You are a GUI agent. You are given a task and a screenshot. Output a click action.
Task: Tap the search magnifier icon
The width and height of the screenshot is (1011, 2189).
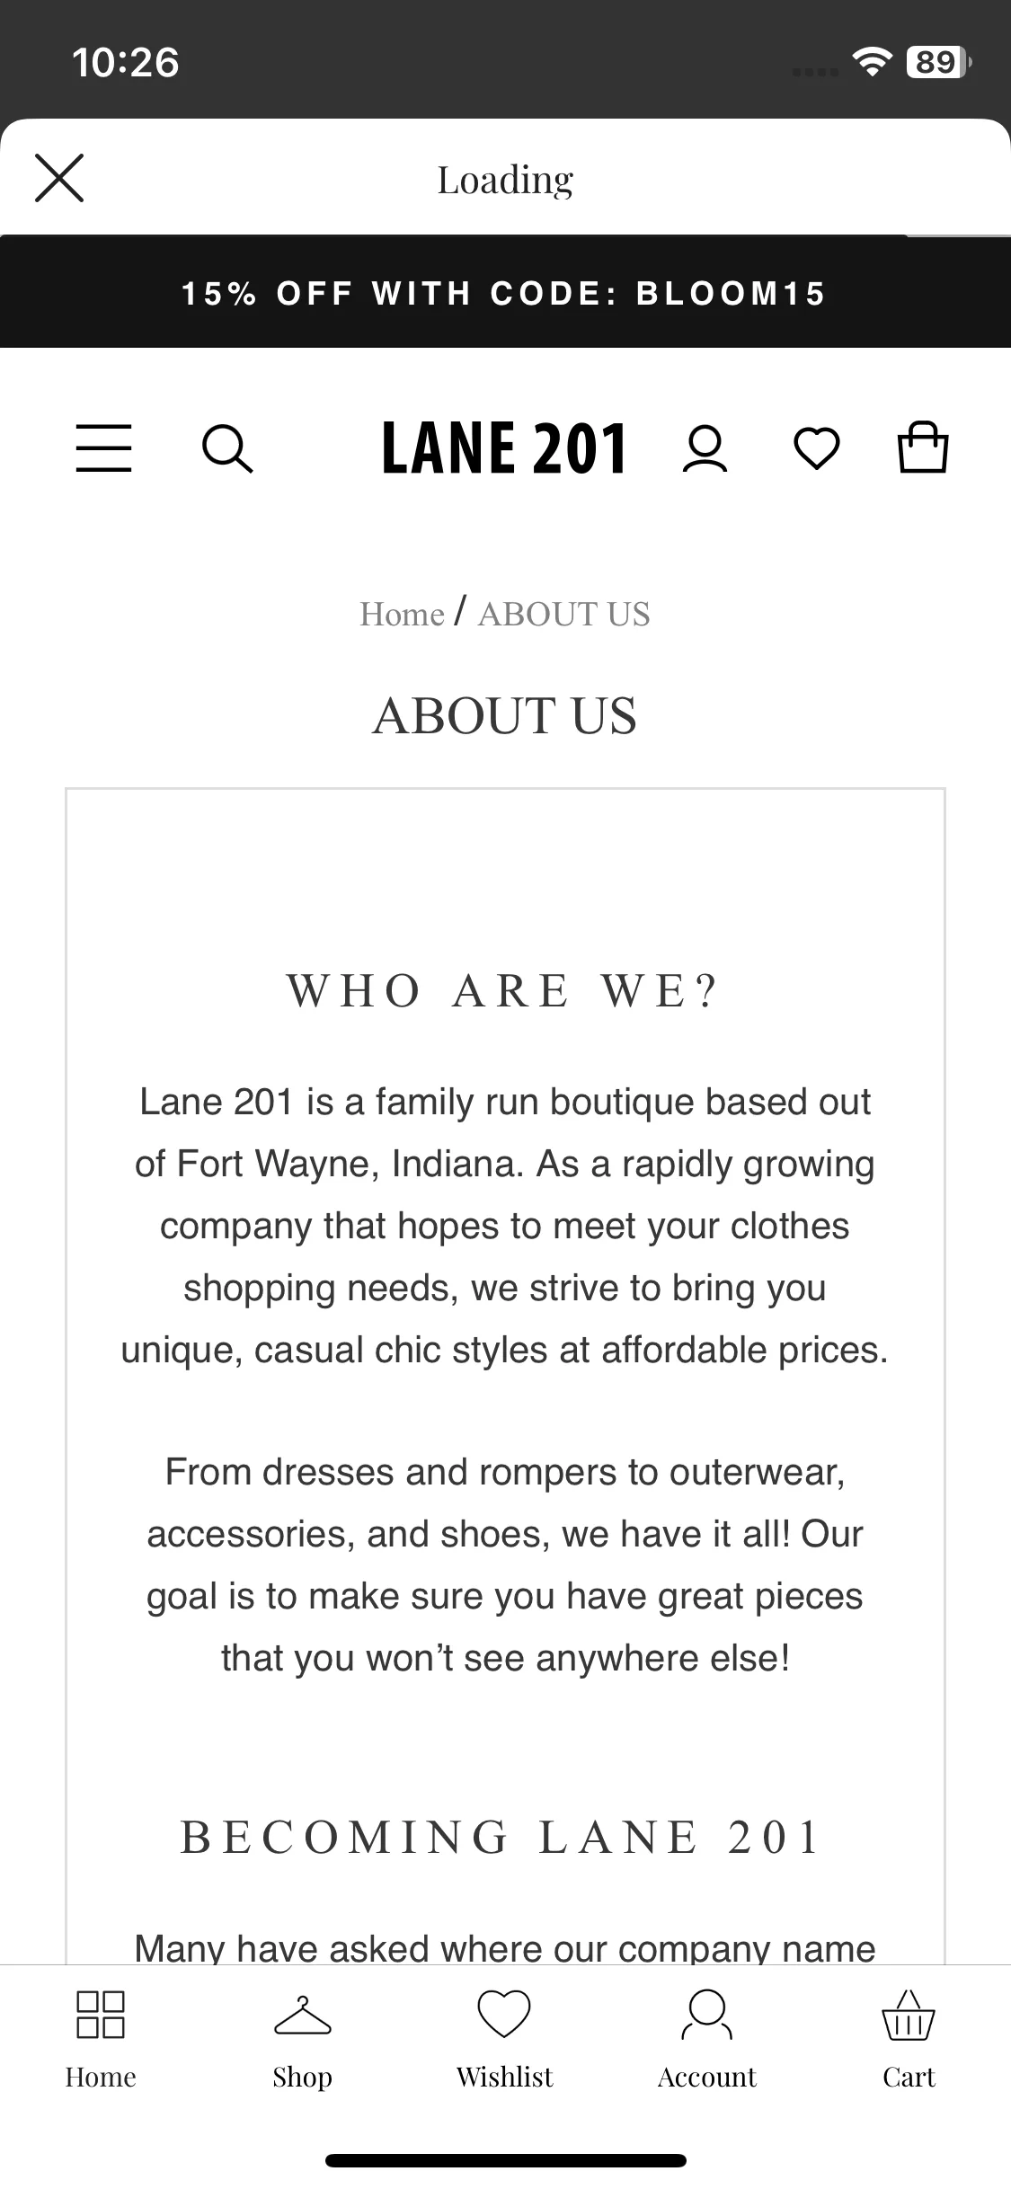click(x=227, y=448)
